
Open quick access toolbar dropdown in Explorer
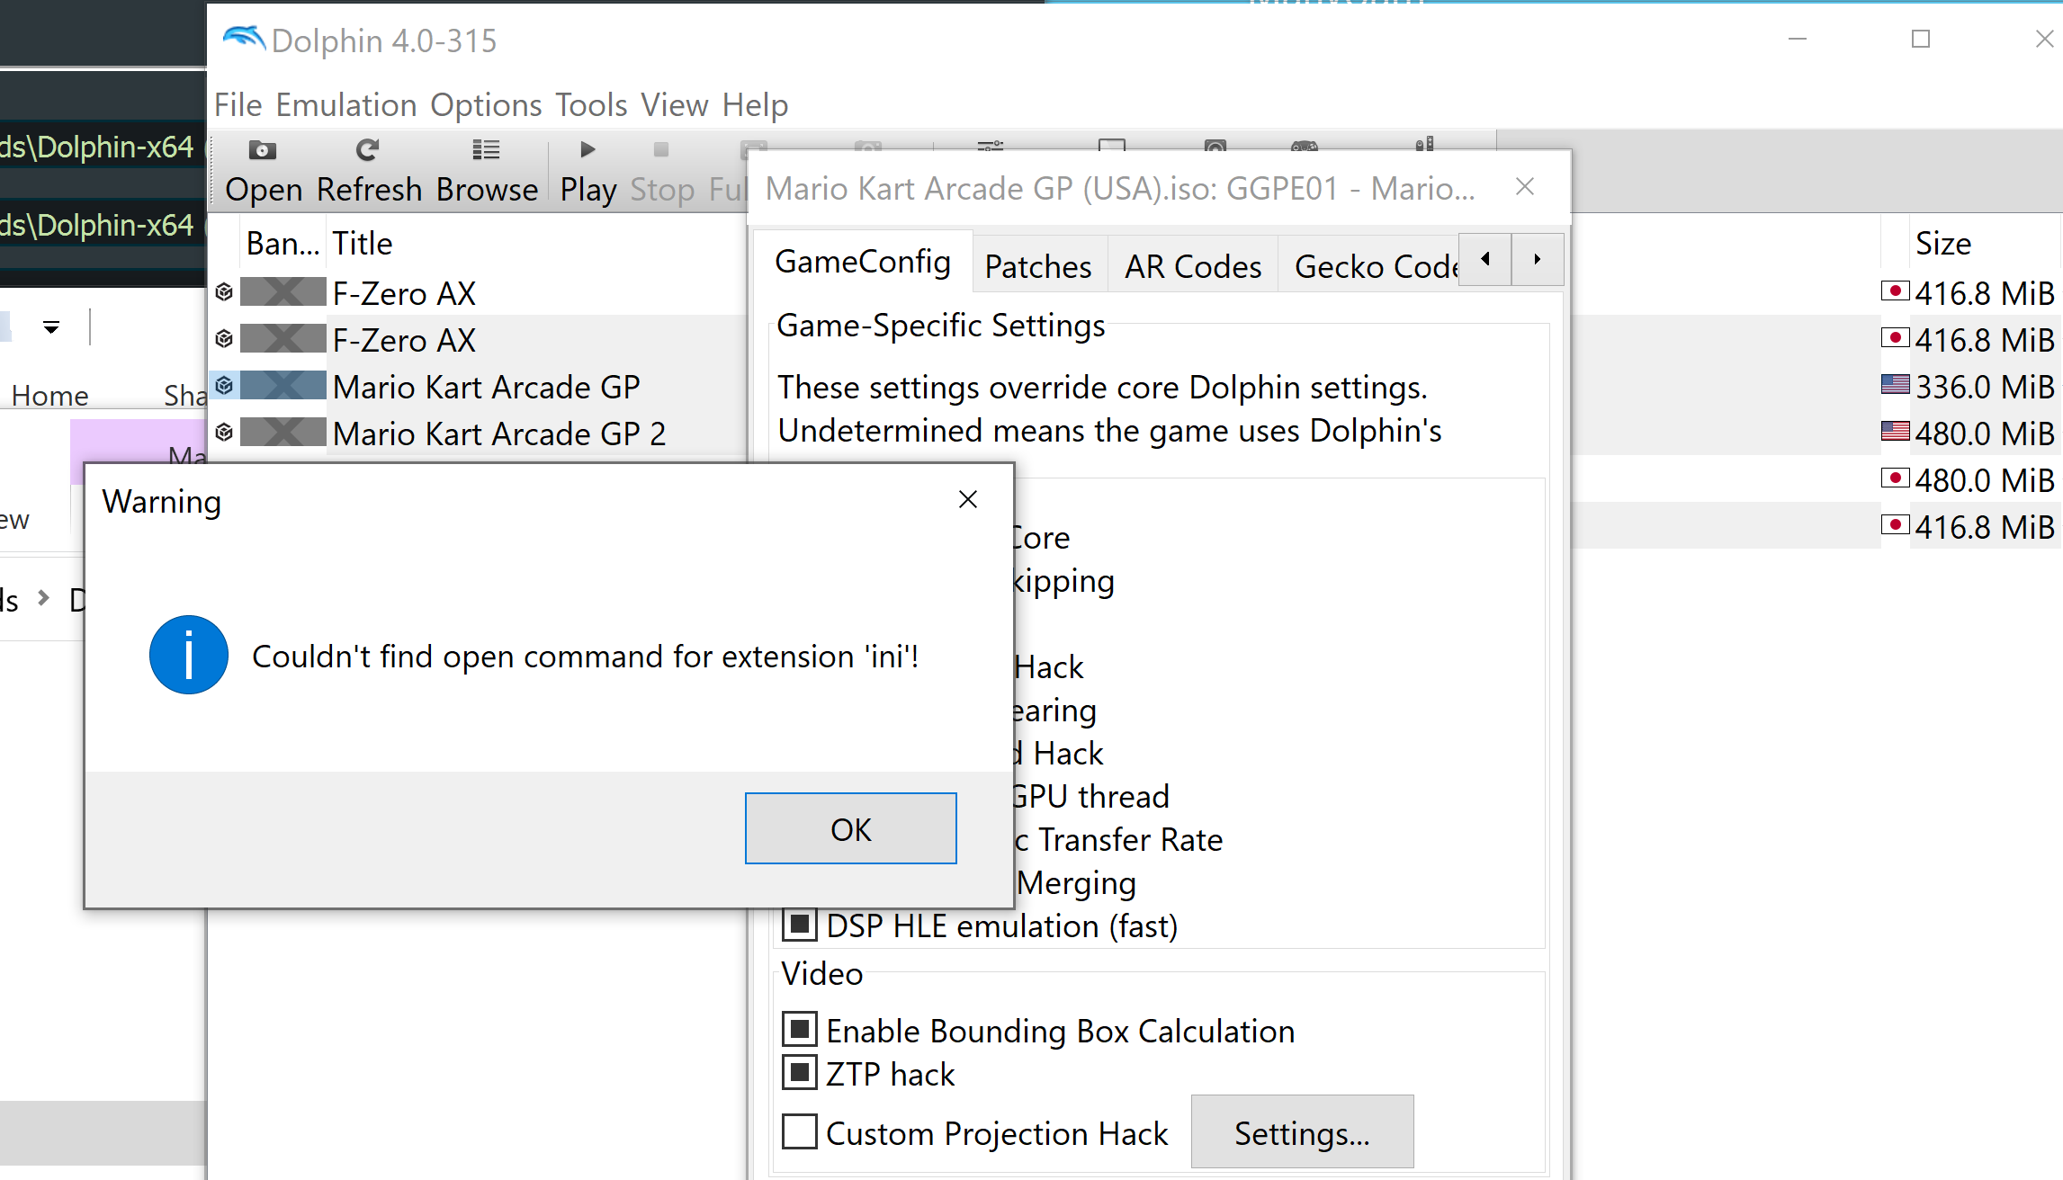[51, 327]
